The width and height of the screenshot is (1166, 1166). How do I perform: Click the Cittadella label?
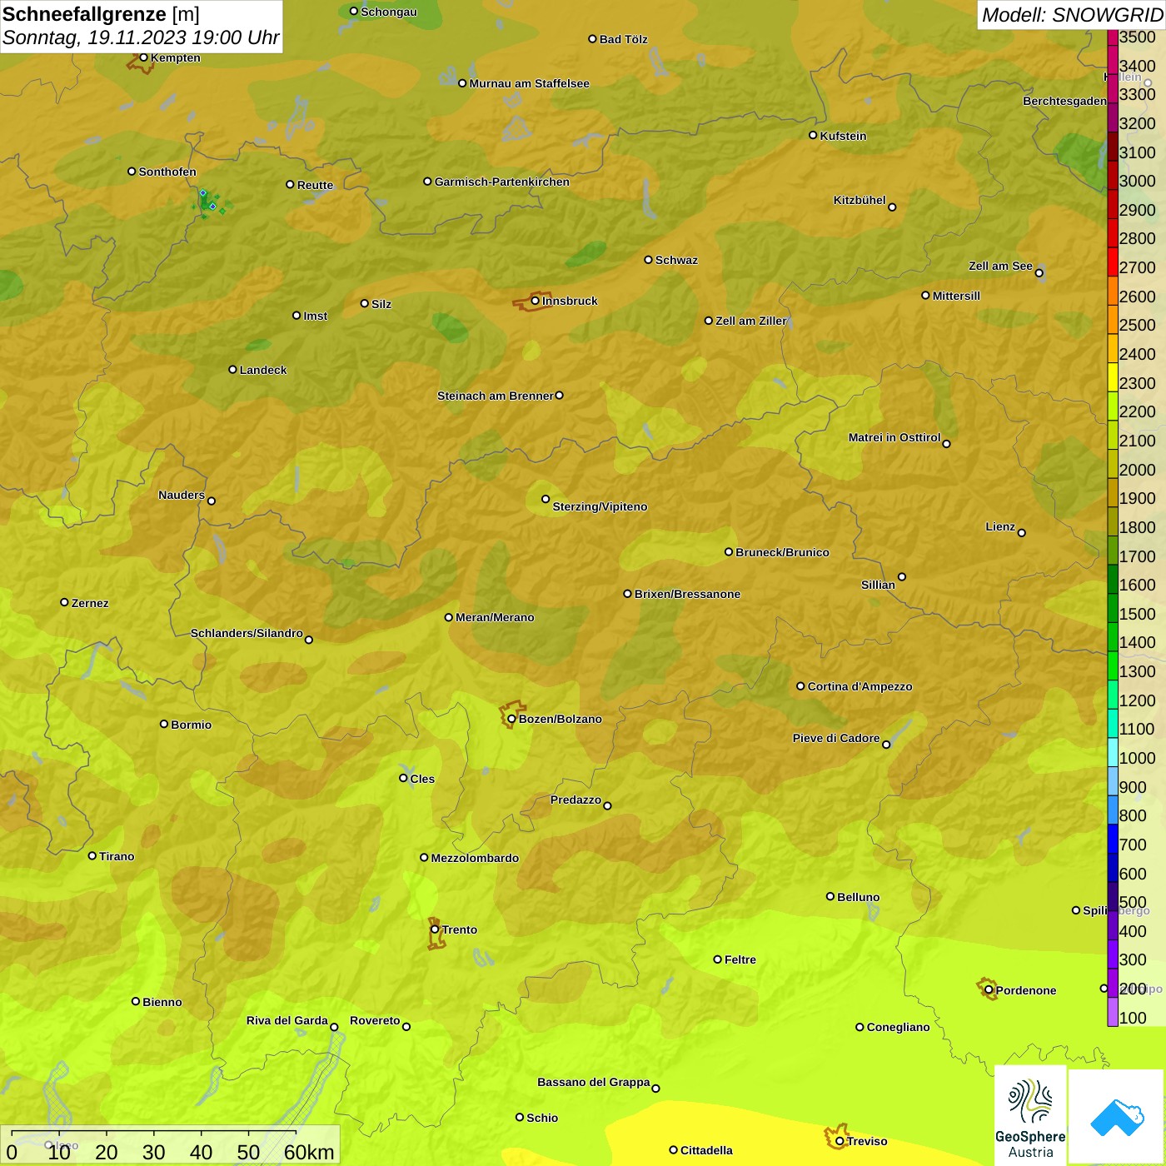click(x=706, y=1150)
